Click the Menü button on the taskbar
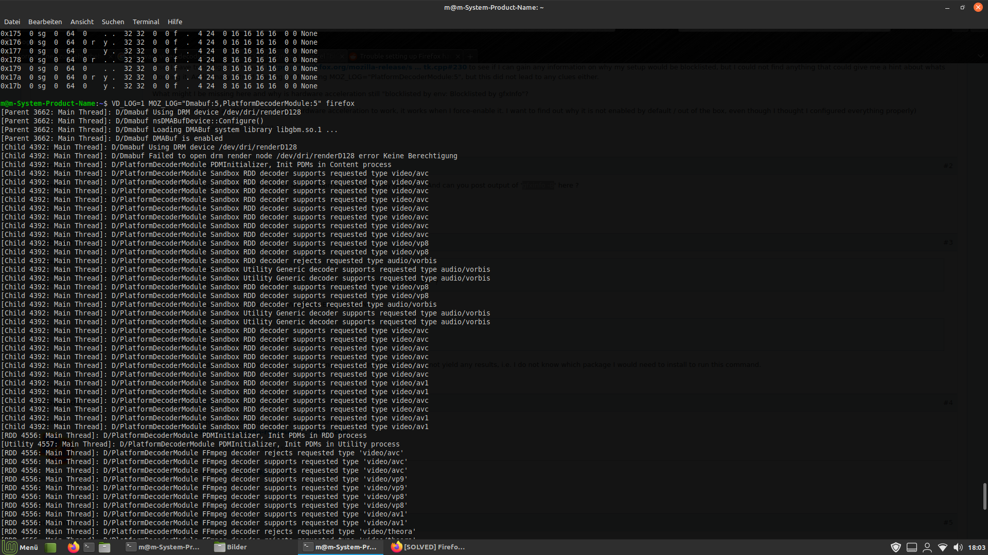 point(22,547)
